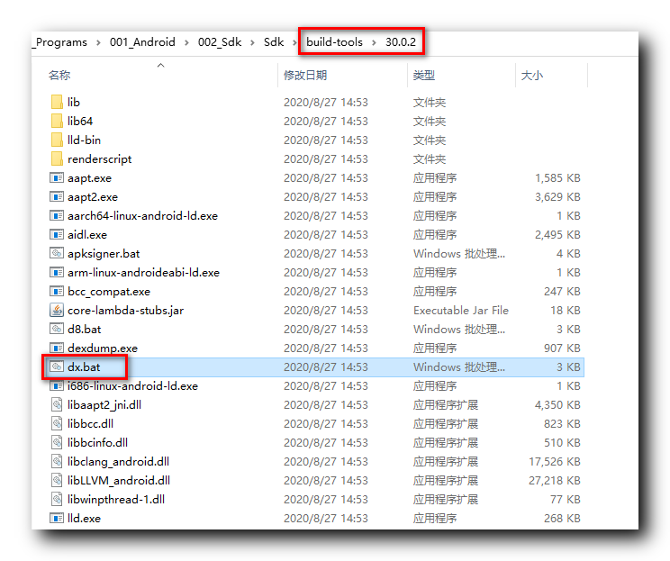Select the lib folder icon
The width and height of the screenshot is (670, 561).
pos(57,102)
